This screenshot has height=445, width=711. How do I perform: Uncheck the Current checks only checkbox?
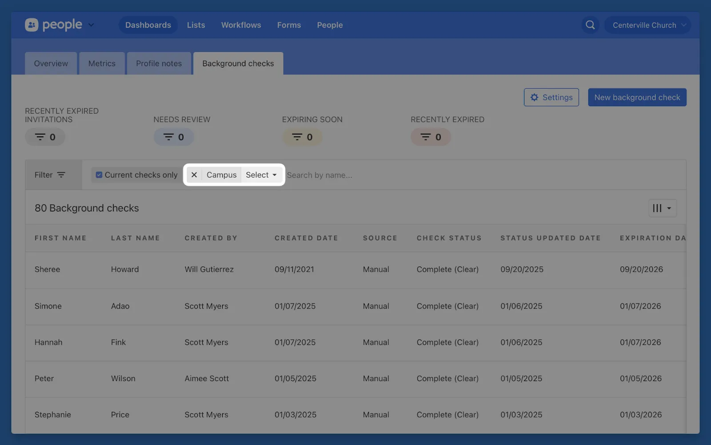pos(99,175)
